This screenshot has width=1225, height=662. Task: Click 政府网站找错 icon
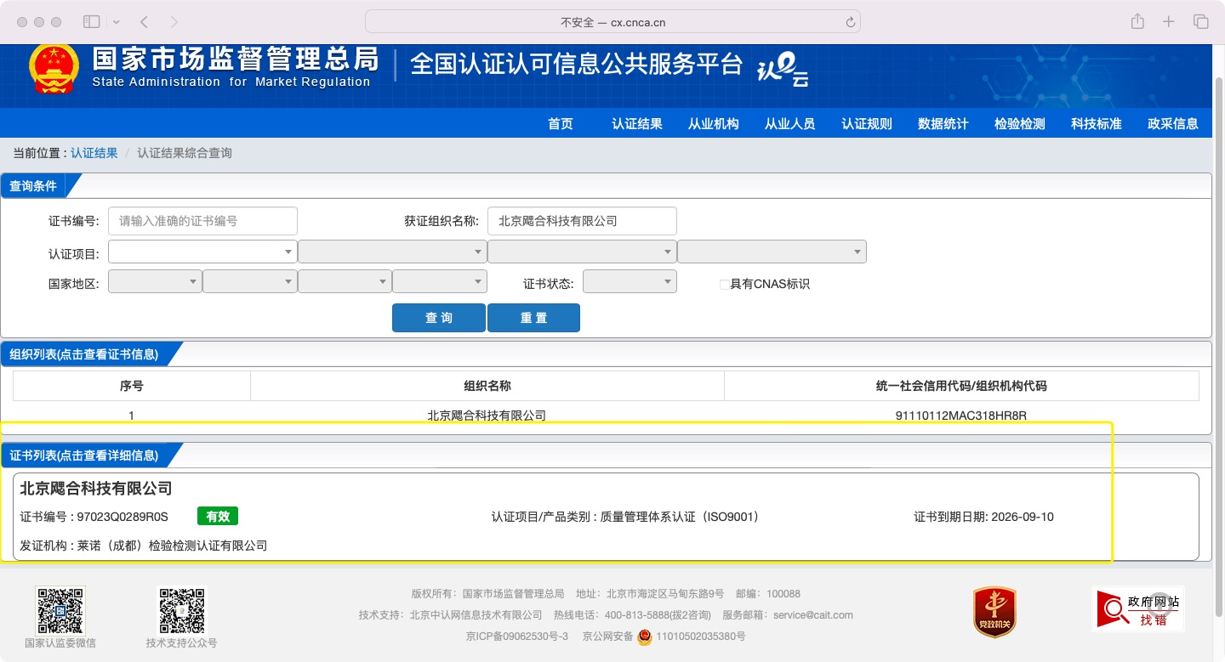pyautogui.click(x=1137, y=608)
